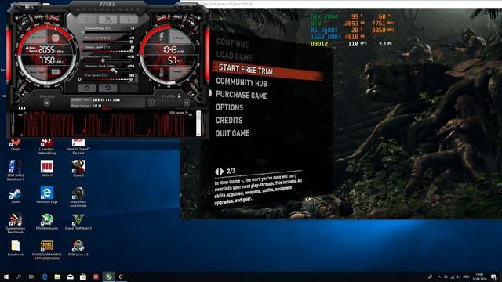The height and width of the screenshot is (282, 502).
Task: Open STAR WARS Battlefront II shortcut
Action: coord(16,171)
